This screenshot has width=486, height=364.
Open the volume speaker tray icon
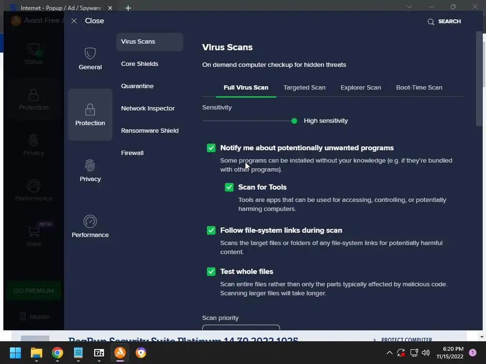(426, 353)
